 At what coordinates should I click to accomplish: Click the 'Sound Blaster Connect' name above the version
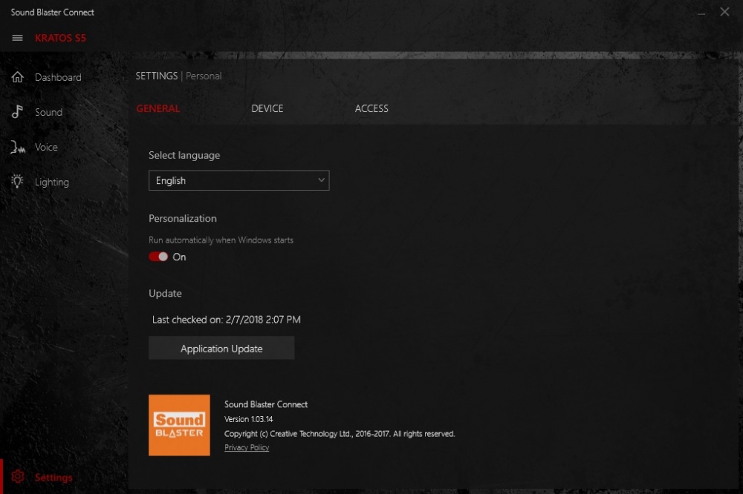[x=266, y=404]
